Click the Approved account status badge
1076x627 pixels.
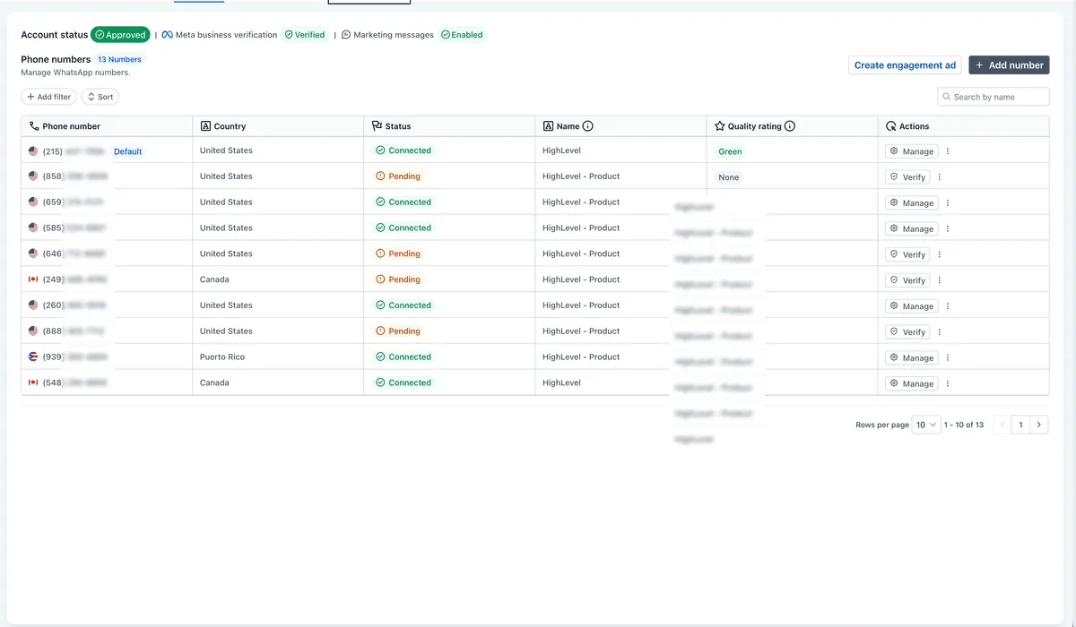120,35
